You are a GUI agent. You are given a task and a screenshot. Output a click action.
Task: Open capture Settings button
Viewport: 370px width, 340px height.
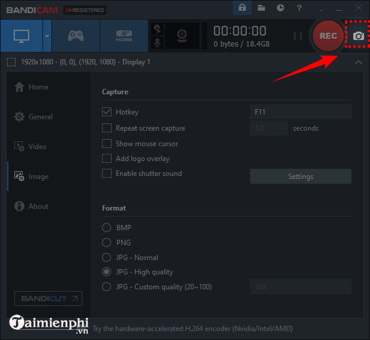click(301, 177)
